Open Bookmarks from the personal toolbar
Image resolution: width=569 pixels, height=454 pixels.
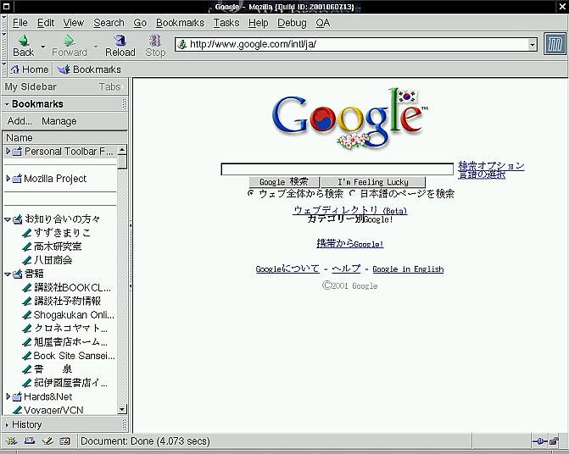(89, 69)
